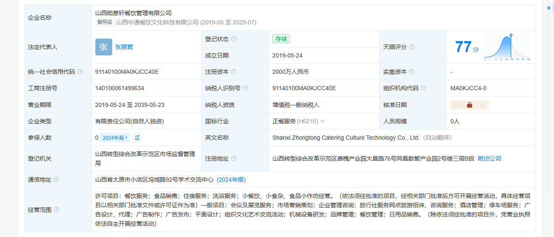Open the insured count trend chart icon
554x237 pixels.
[x=137, y=138]
